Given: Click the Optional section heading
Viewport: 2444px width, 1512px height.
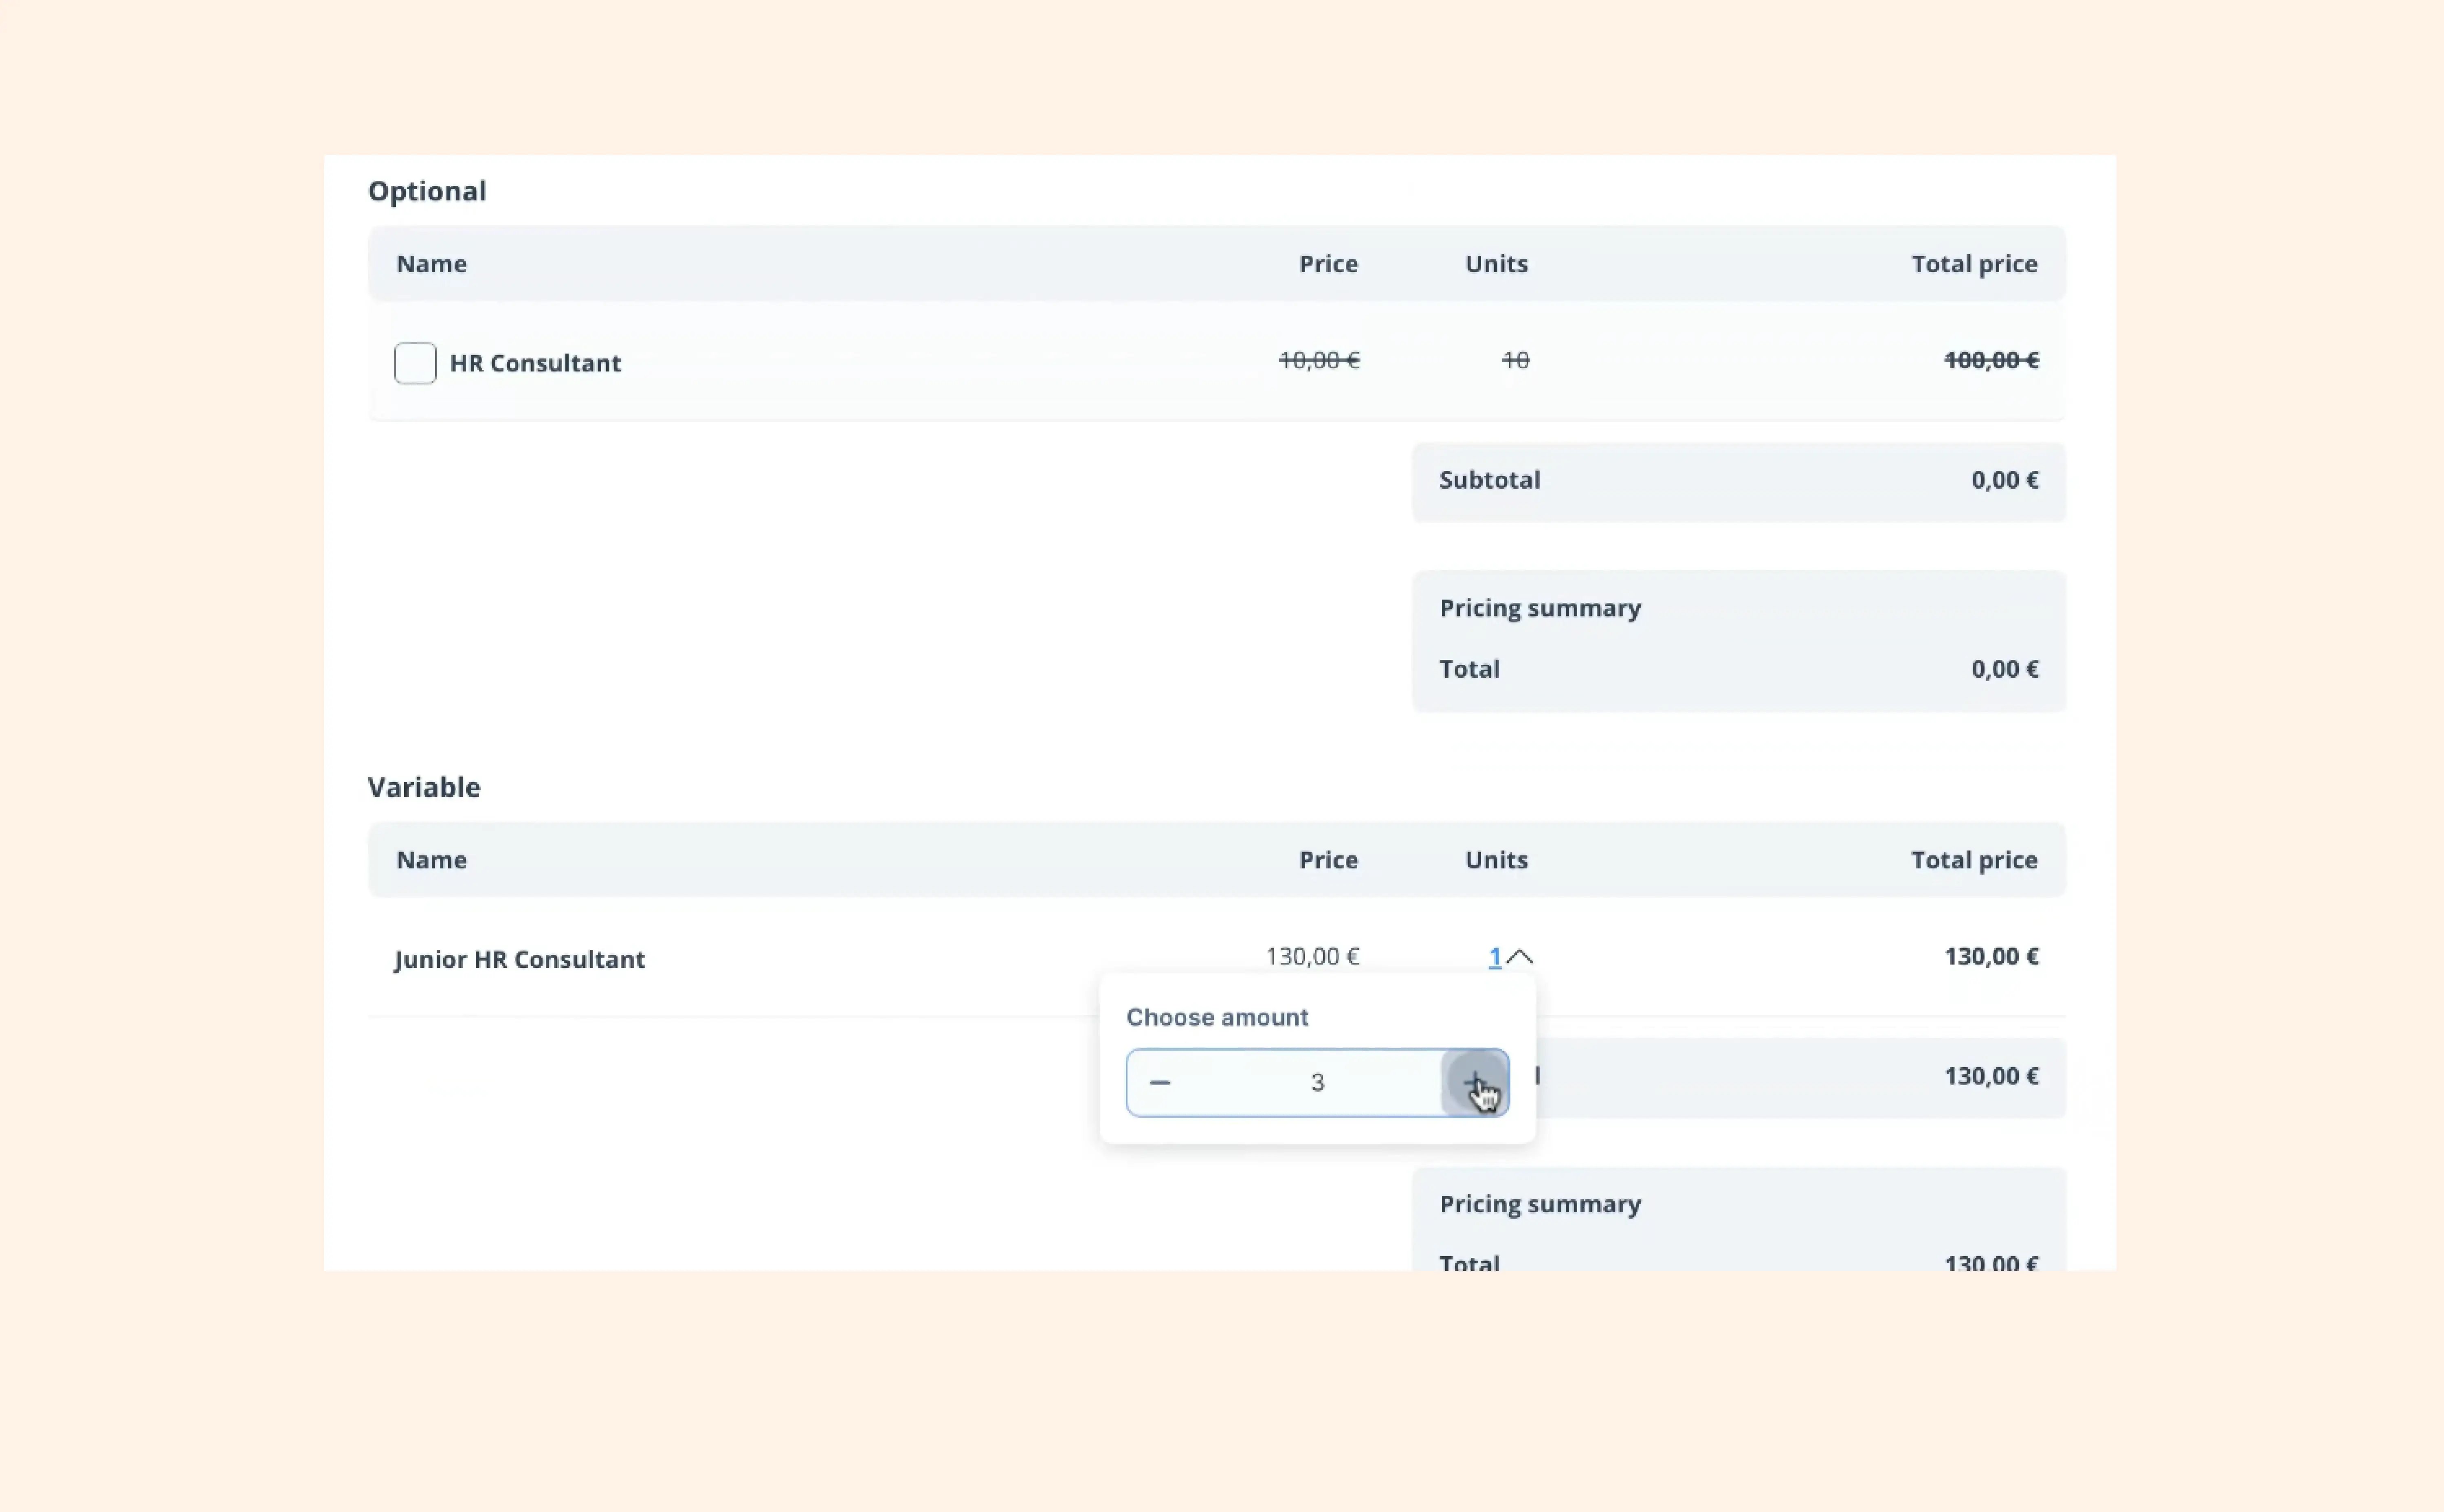Looking at the screenshot, I should pyautogui.click(x=427, y=191).
